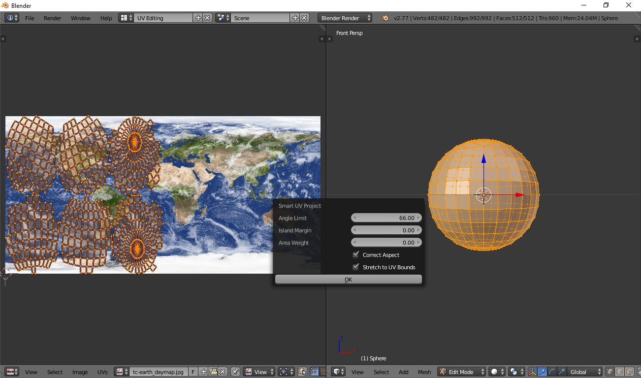The height and width of the screenshot is (378, 641).
Task: Confirm Smart UV Project with OK
Action: tap(348, 280)
